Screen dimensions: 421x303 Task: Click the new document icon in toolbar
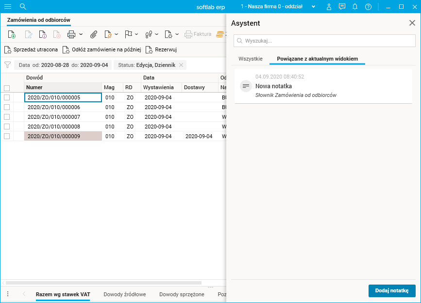tap(12, 34)
